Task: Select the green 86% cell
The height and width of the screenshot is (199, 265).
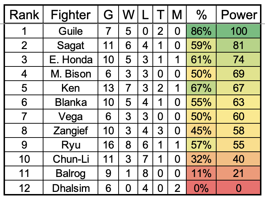Action: pos(201,31)
